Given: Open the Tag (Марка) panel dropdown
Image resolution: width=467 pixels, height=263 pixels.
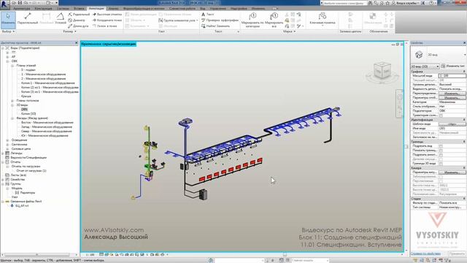Looking at the screenshot, I should (x=289, y=31).
